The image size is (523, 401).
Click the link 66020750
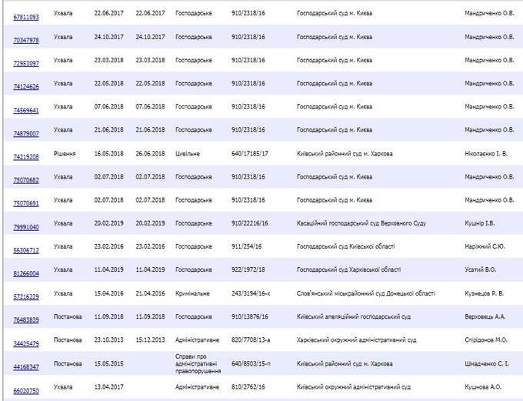click(x=26, y=390)
